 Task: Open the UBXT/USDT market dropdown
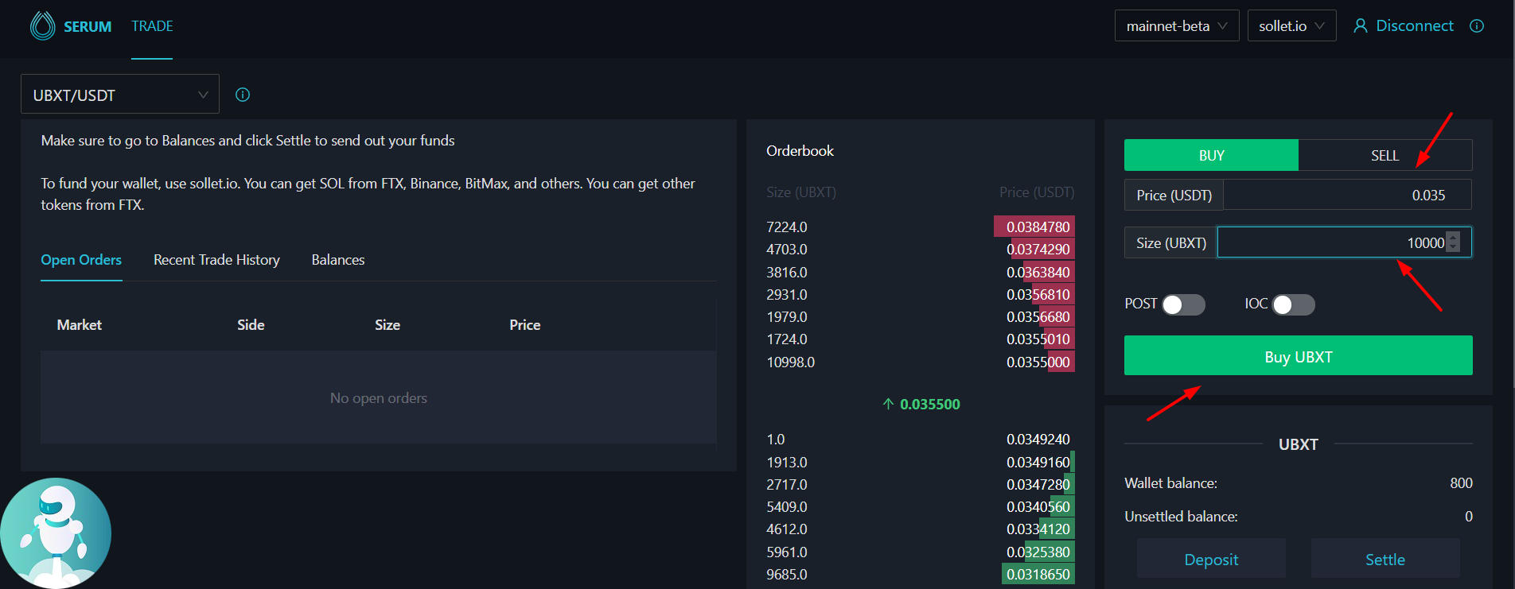pos(120,95)
